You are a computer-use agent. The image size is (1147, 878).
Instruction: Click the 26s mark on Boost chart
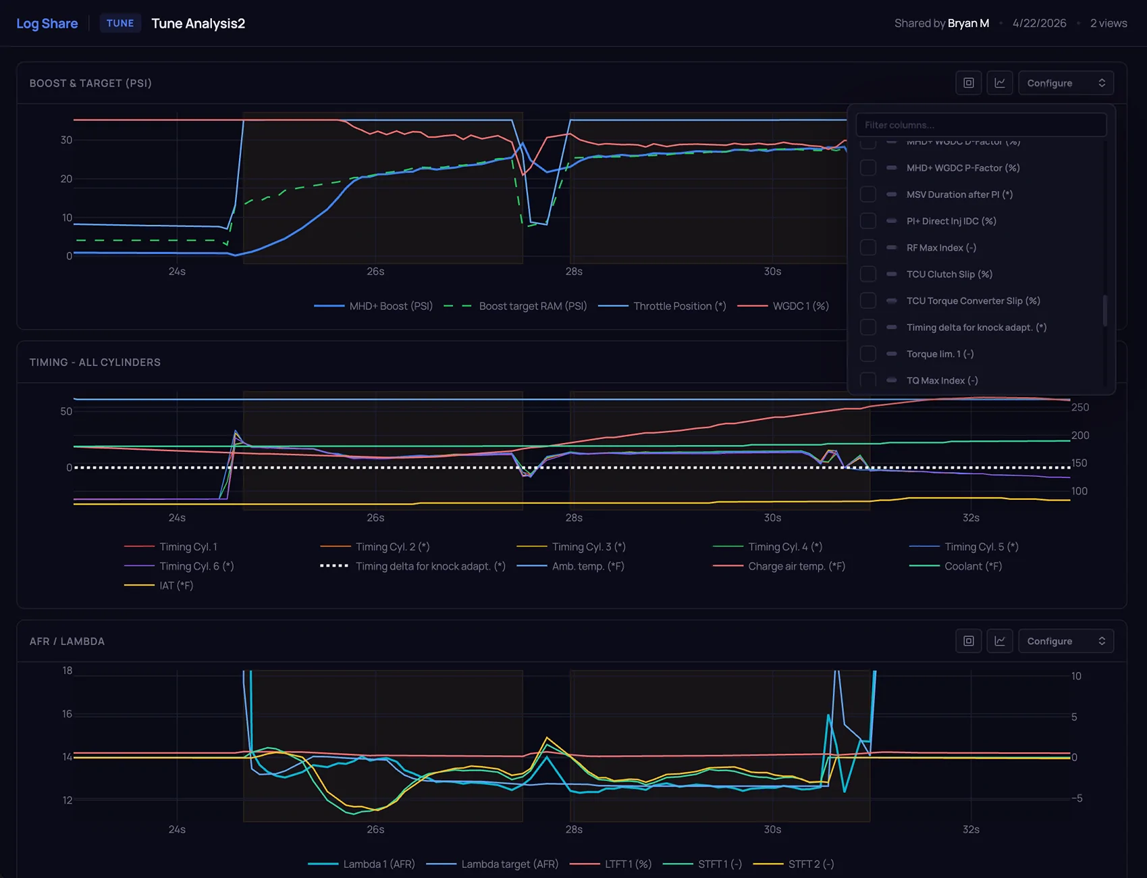click(x=375, y=271)
